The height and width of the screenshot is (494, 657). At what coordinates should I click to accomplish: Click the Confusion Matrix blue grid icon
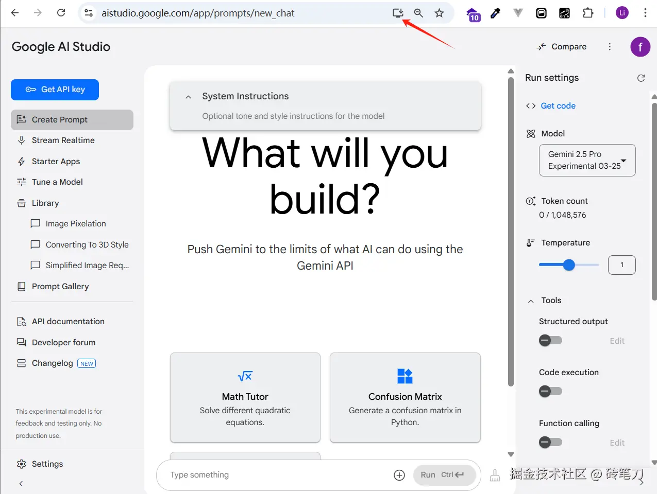click(405, 376)
